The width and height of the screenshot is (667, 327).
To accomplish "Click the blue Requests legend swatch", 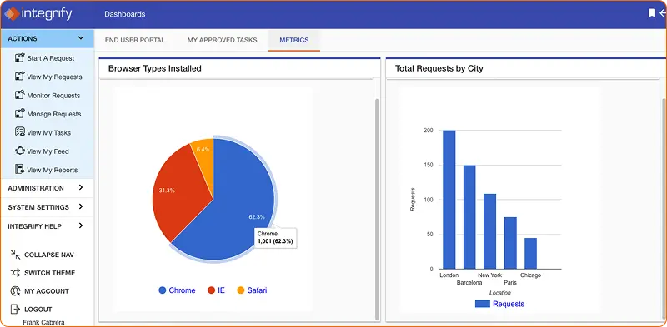I will 482,304.
